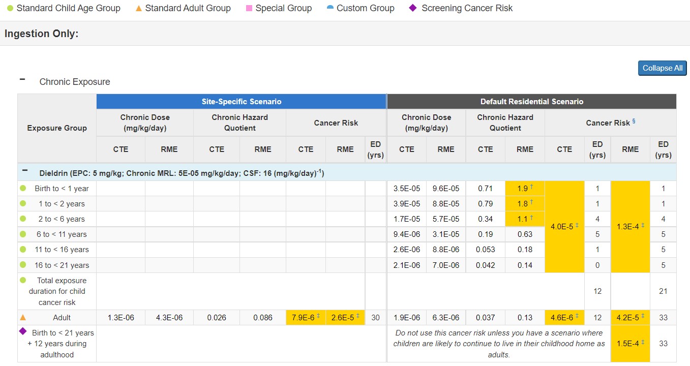Click the orange triangle beside the Adult row
The width and height of the screenshot is (690, 366).
point(22,317)
